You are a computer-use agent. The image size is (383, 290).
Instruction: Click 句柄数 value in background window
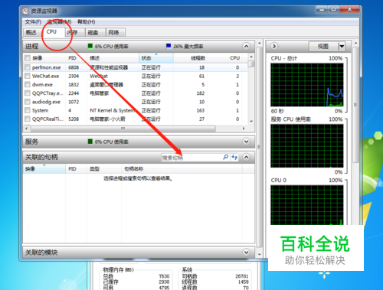241,276
